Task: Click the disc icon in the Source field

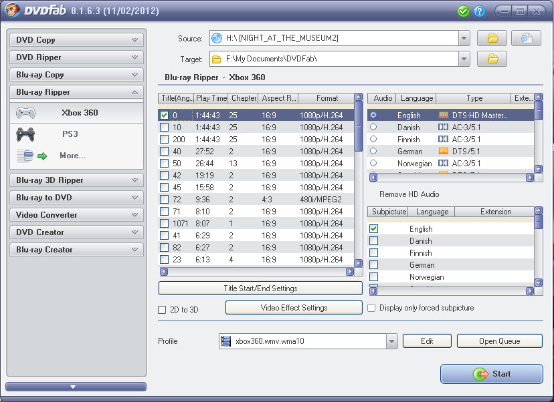Action: (x=217, y=38)
